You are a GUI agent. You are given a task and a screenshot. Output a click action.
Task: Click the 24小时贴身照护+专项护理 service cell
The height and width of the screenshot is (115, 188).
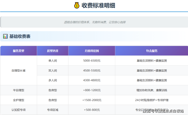click(x=152, y=100)
